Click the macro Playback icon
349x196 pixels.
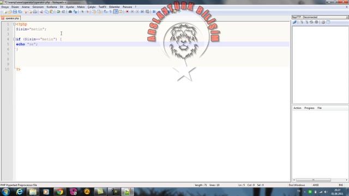click(137, 11)
